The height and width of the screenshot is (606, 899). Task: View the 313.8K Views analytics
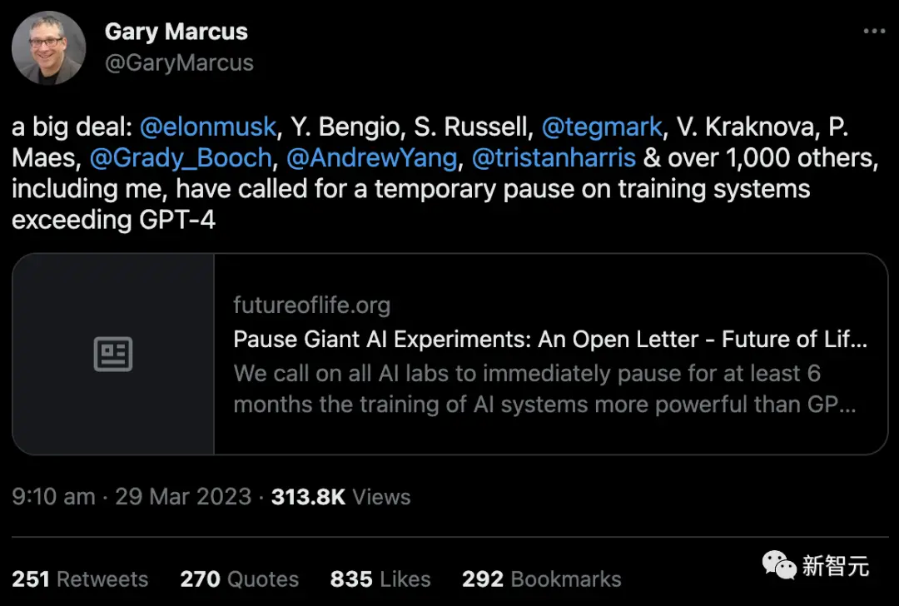[x=341, y=497]
